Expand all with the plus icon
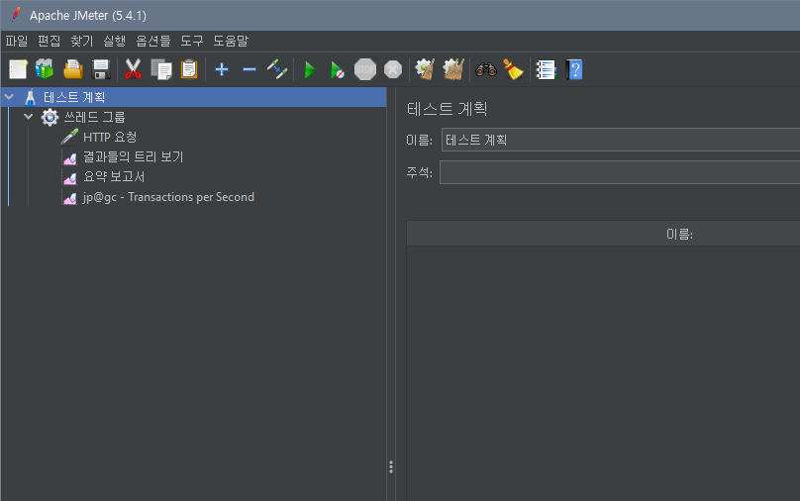Viewport: 800px width, 501px height. click(x=222, y=69)
